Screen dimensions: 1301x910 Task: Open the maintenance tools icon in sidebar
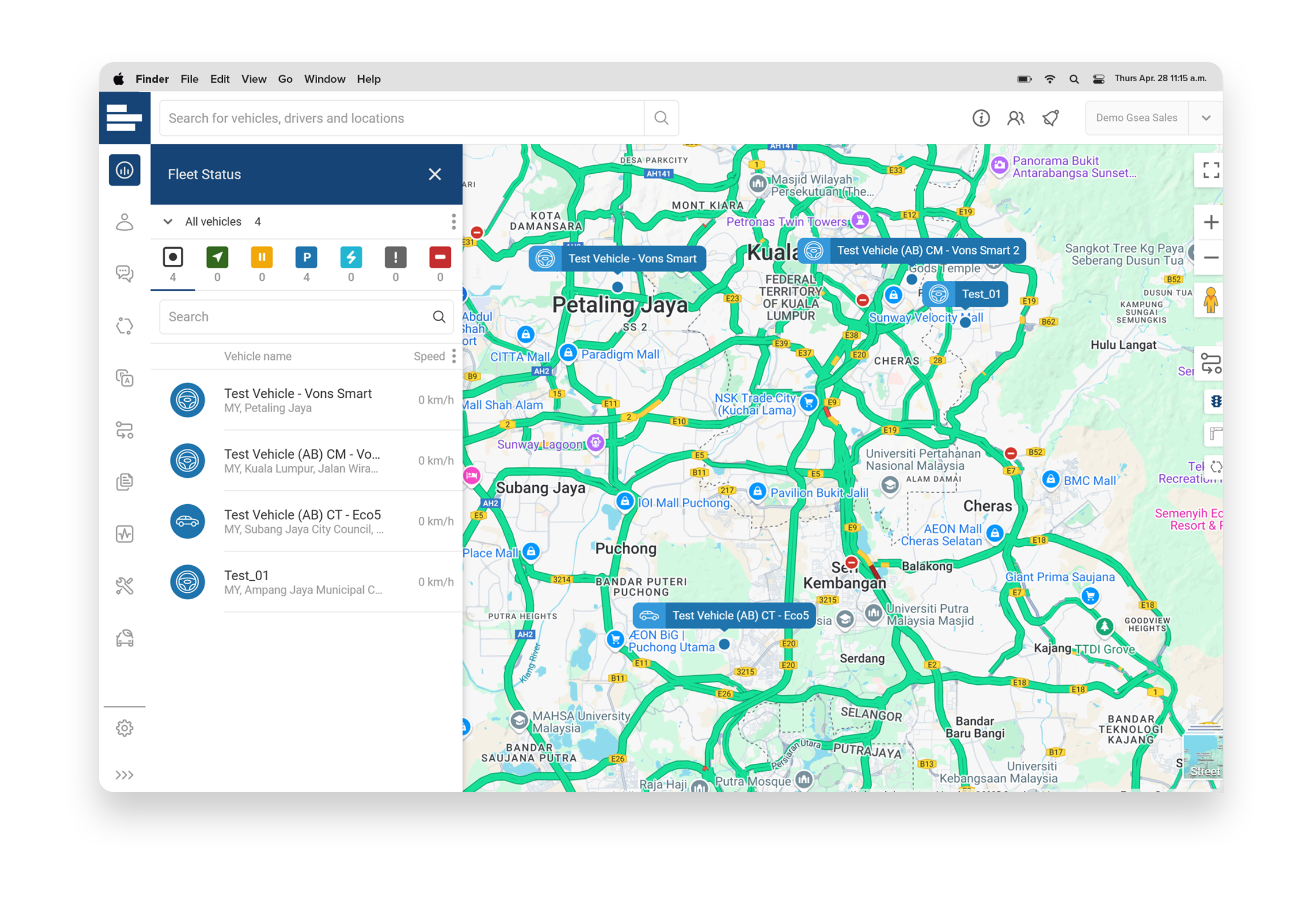(124, 586)
